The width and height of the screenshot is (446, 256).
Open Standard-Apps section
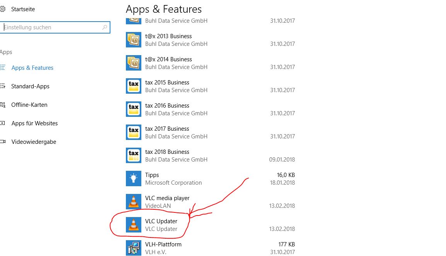click(x=30, y=86)
